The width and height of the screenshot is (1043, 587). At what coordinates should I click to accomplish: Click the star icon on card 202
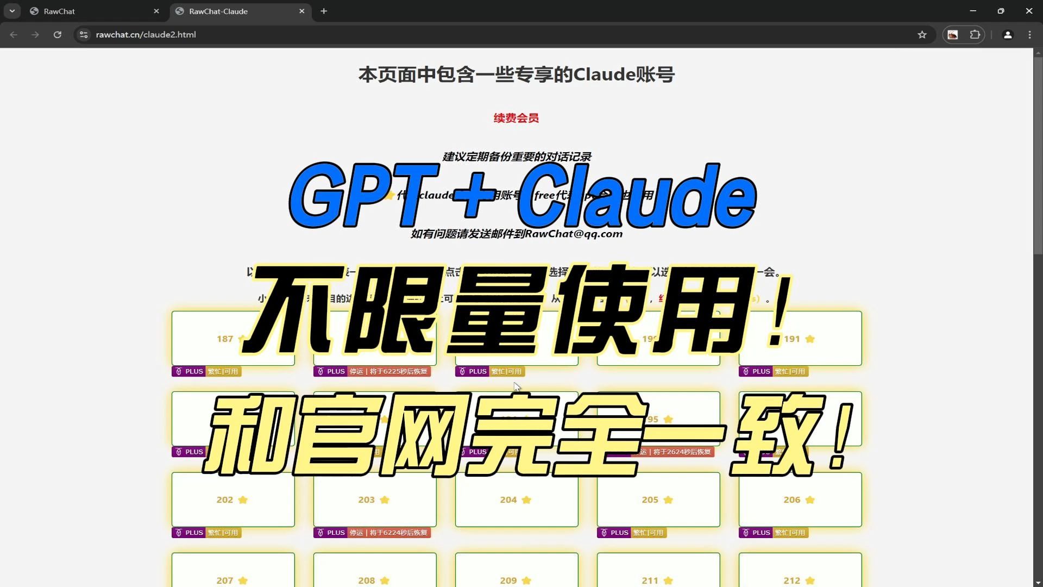click(x=243, y=499)
